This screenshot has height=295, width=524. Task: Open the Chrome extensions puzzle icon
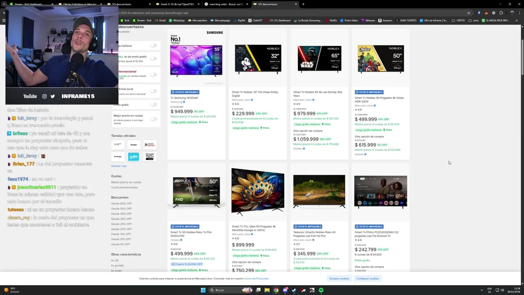(501, 13)
